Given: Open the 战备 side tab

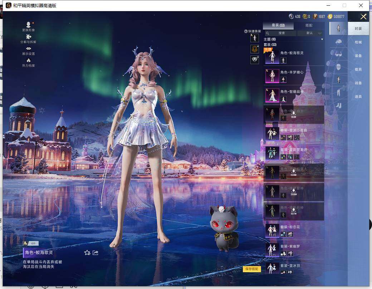Looking at the screenshot, I should click(x=358, y=83).
